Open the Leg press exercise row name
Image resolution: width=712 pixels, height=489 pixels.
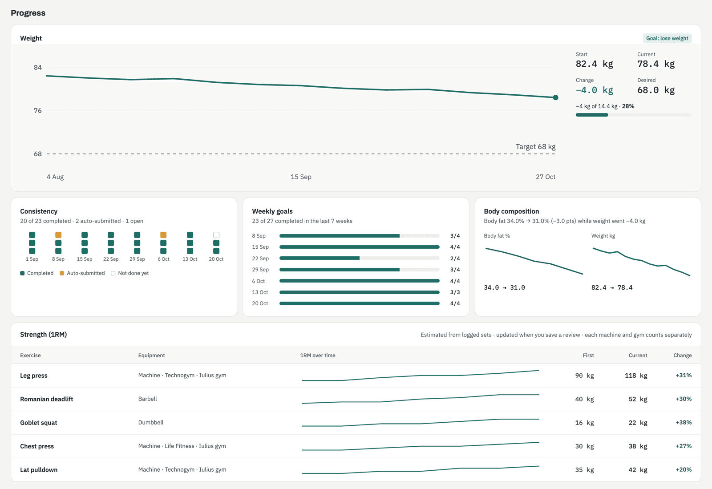tap(34, 376)
